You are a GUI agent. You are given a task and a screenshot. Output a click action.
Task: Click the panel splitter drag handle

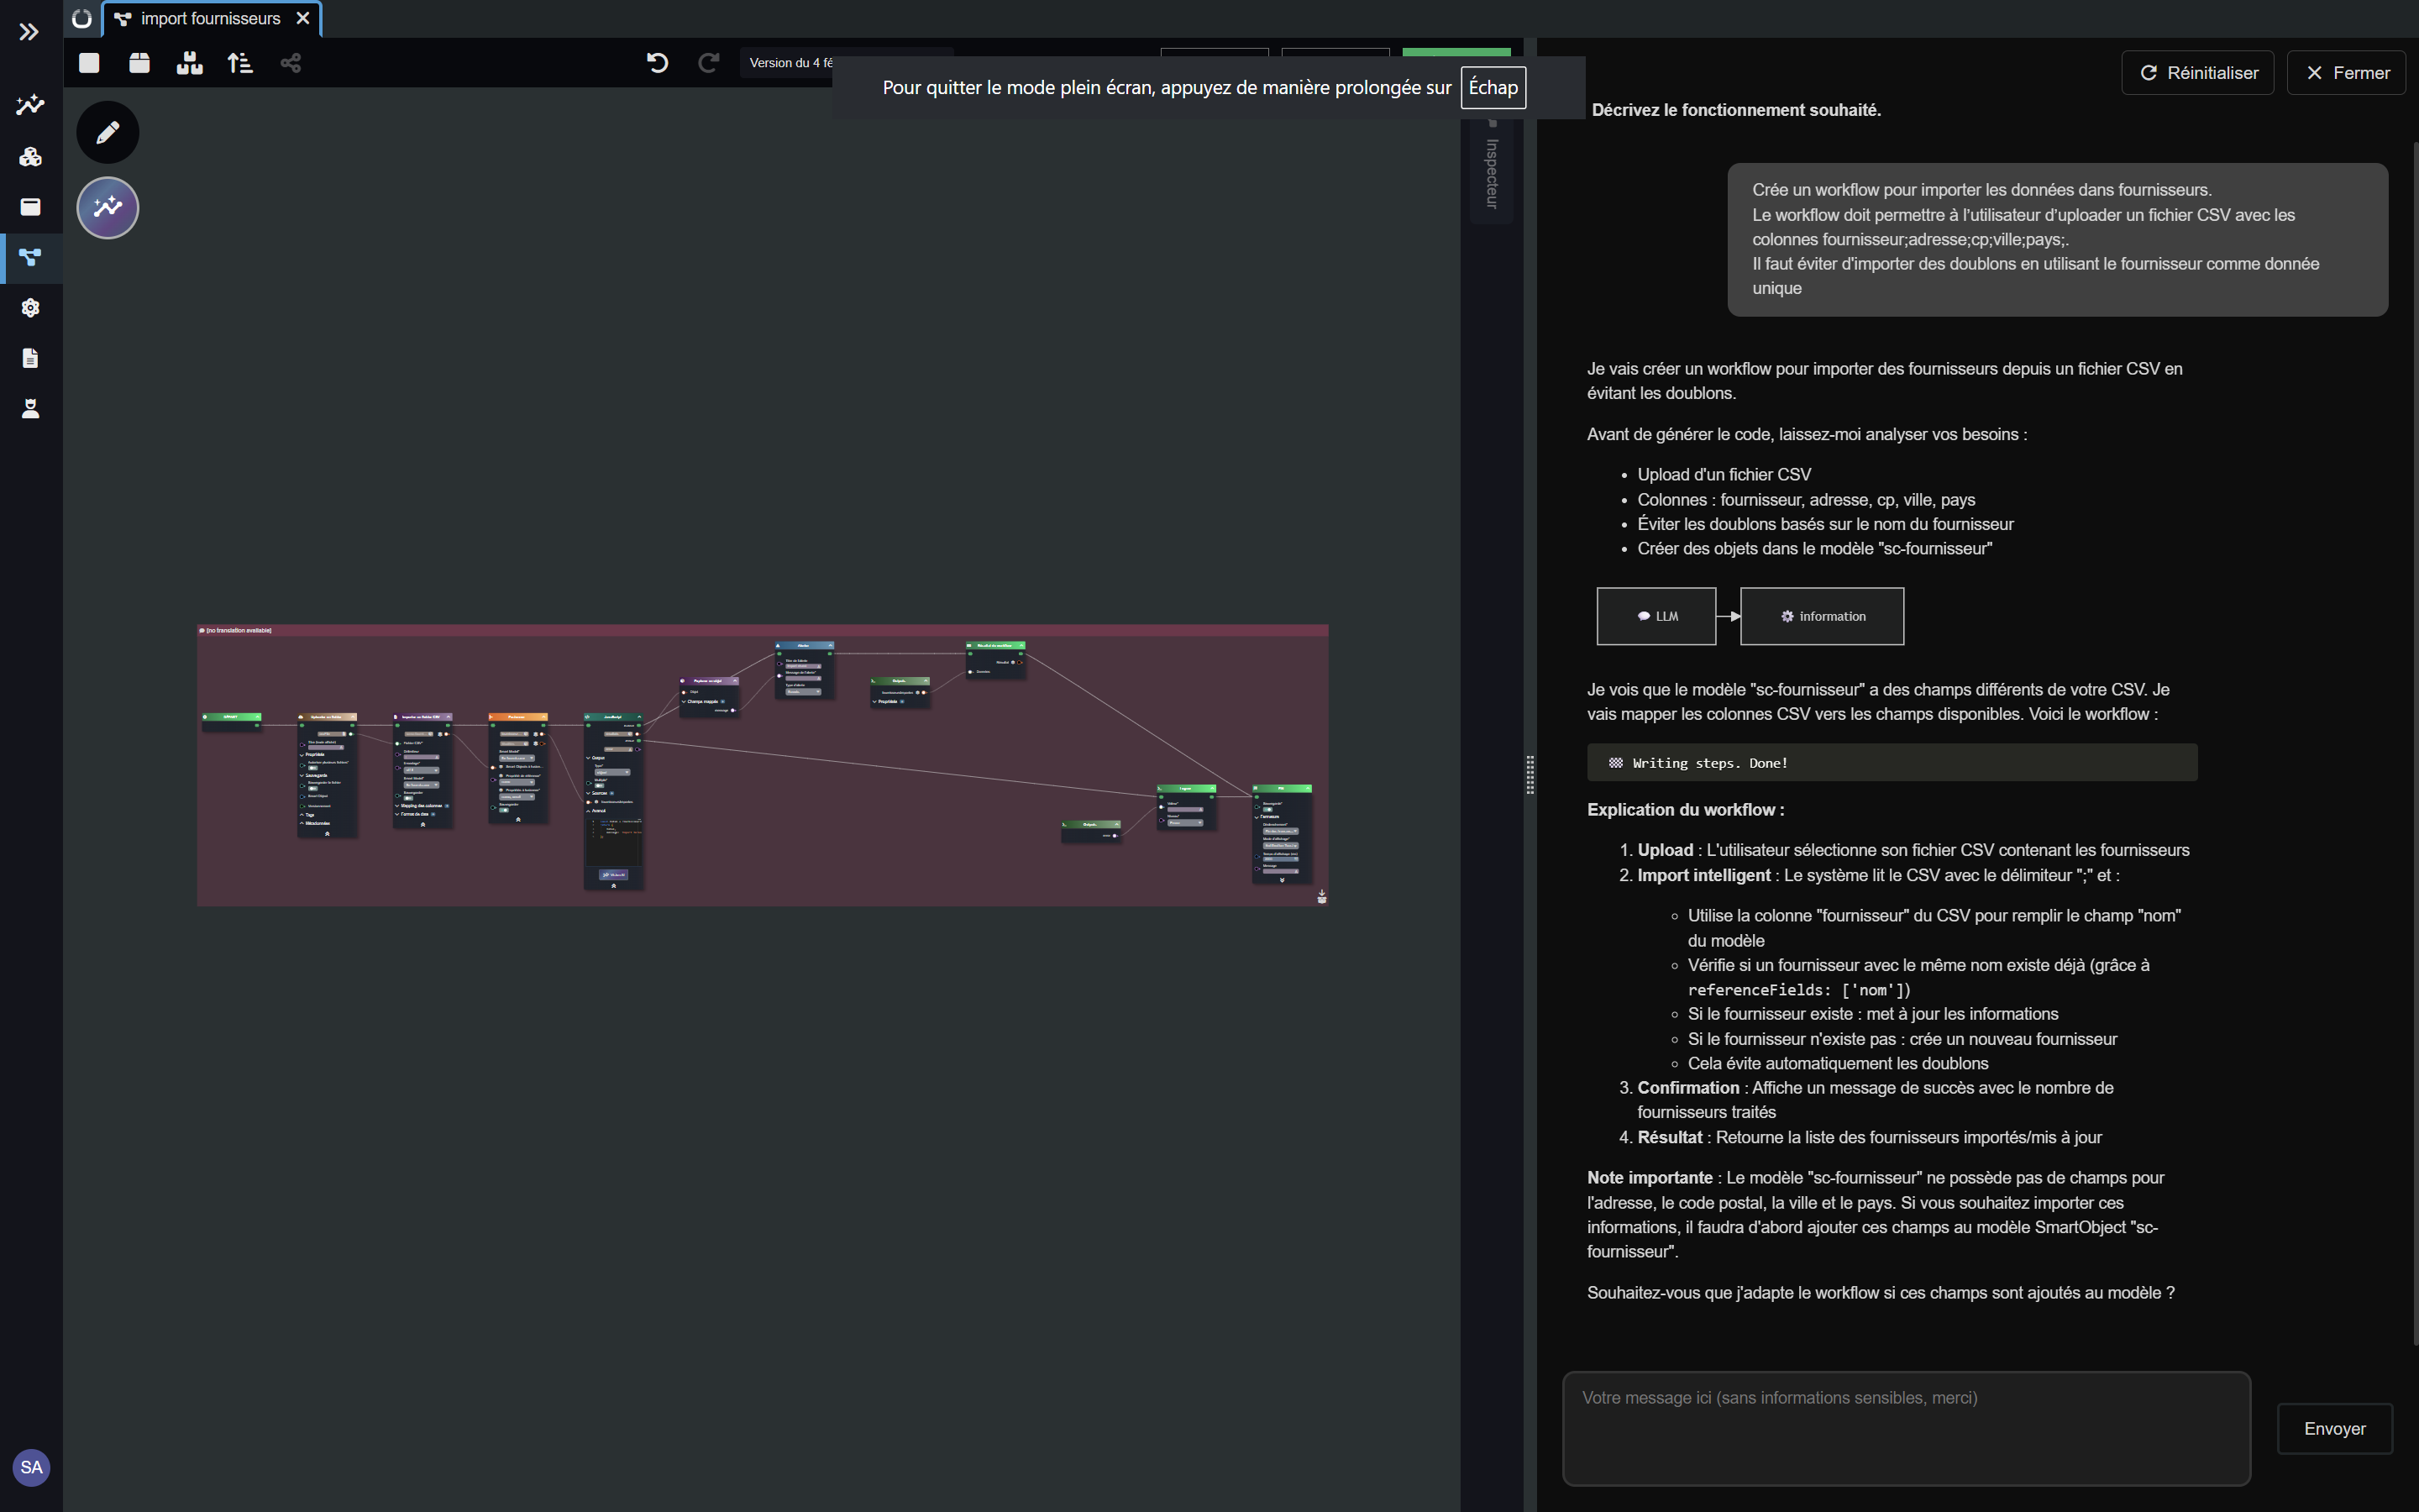(x=1530, y=775)
